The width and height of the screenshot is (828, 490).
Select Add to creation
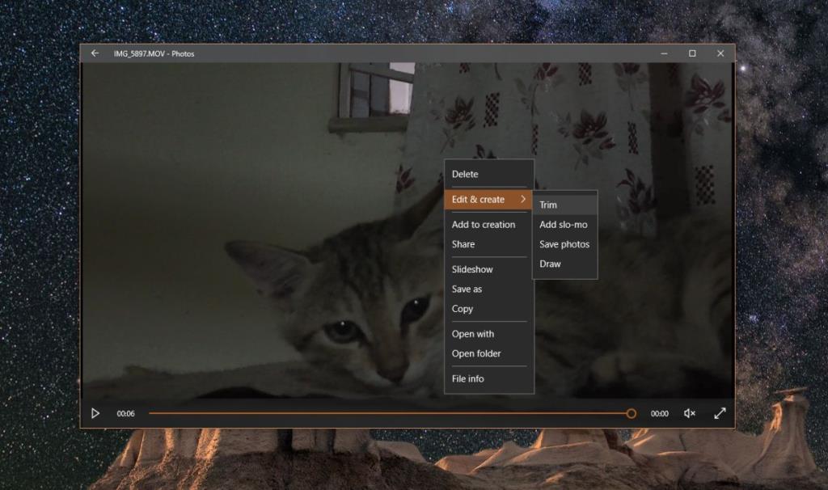pyautogui.click(x=485, y=224)
